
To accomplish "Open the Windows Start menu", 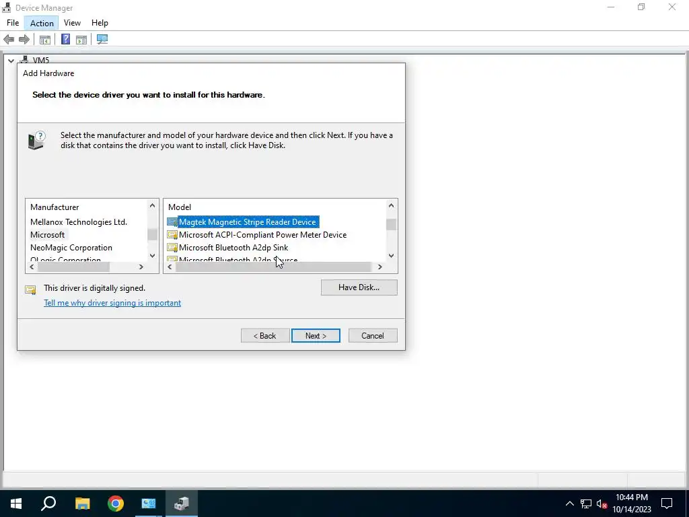I will pos(16,504).
